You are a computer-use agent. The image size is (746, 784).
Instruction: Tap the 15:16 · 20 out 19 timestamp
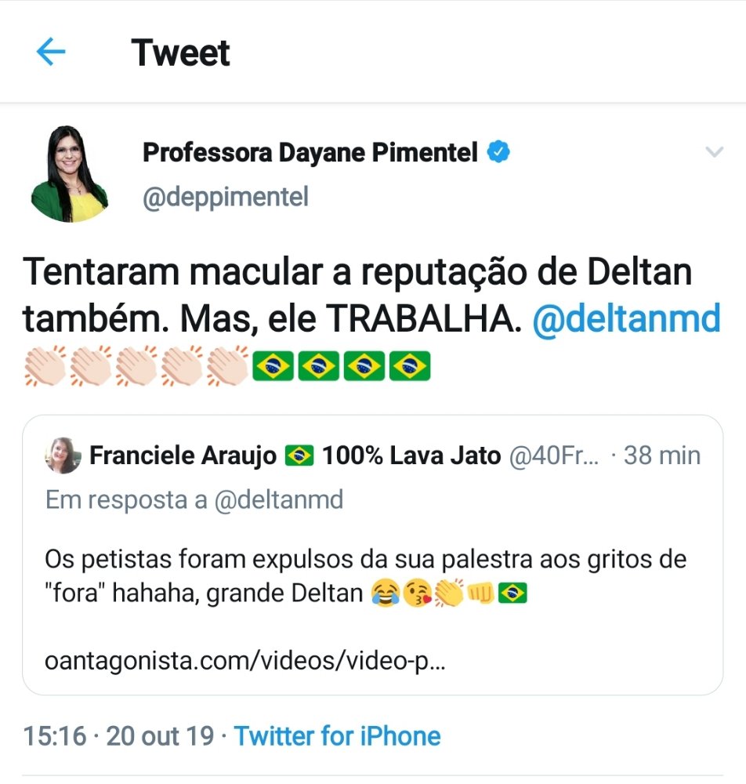[118, 736]
